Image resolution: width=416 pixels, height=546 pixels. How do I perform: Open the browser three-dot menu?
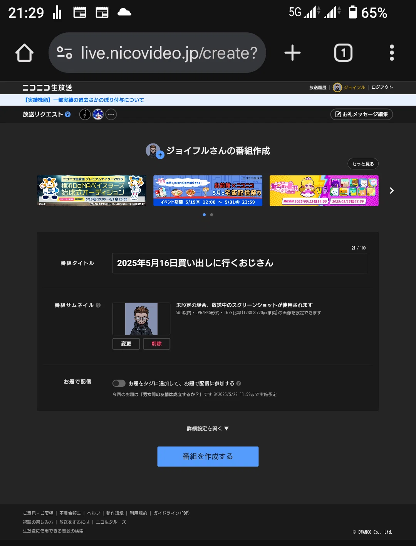tap(392, 53)
